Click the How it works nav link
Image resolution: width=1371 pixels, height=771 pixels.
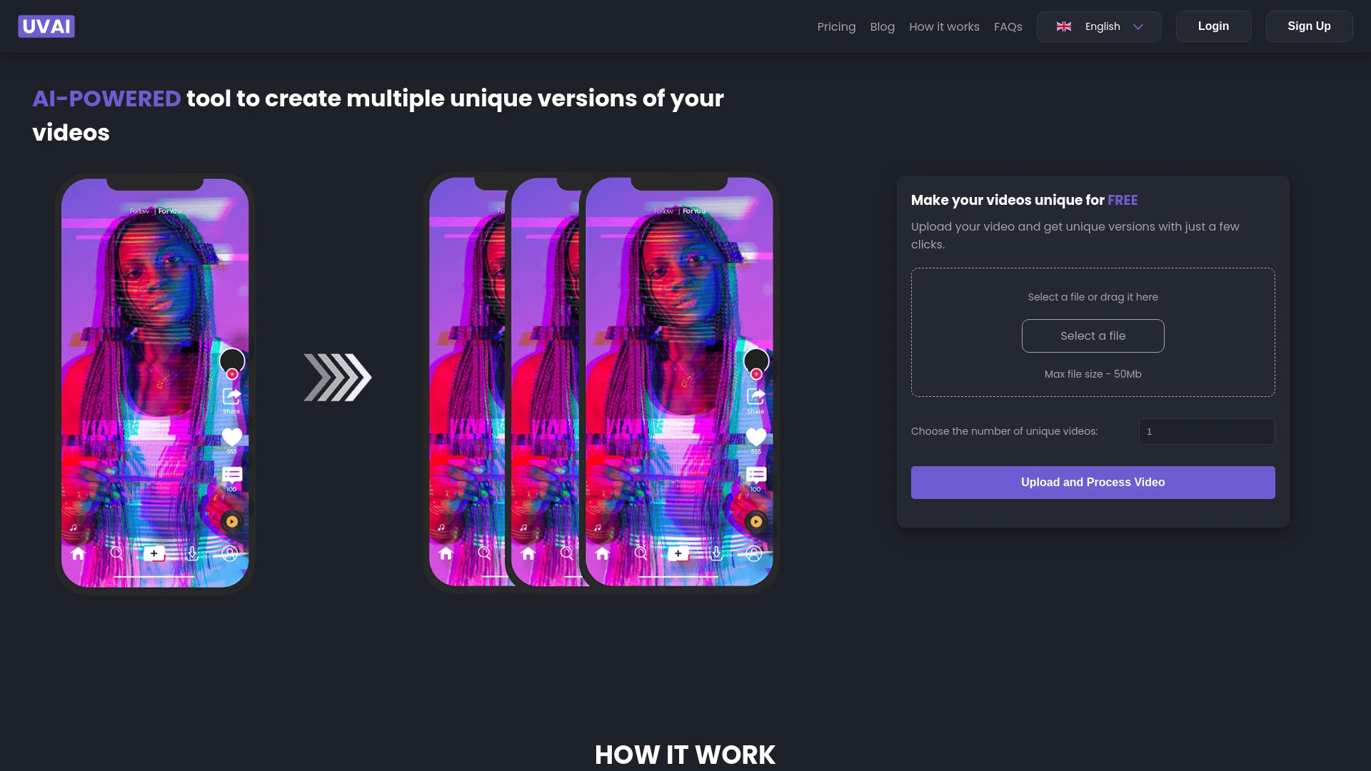pos(943,26)
